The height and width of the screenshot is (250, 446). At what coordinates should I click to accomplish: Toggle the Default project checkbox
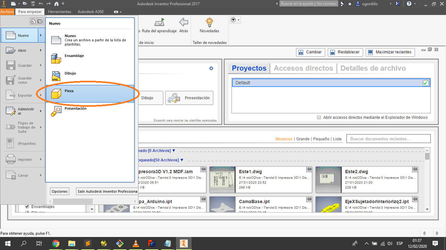[425, 83]
